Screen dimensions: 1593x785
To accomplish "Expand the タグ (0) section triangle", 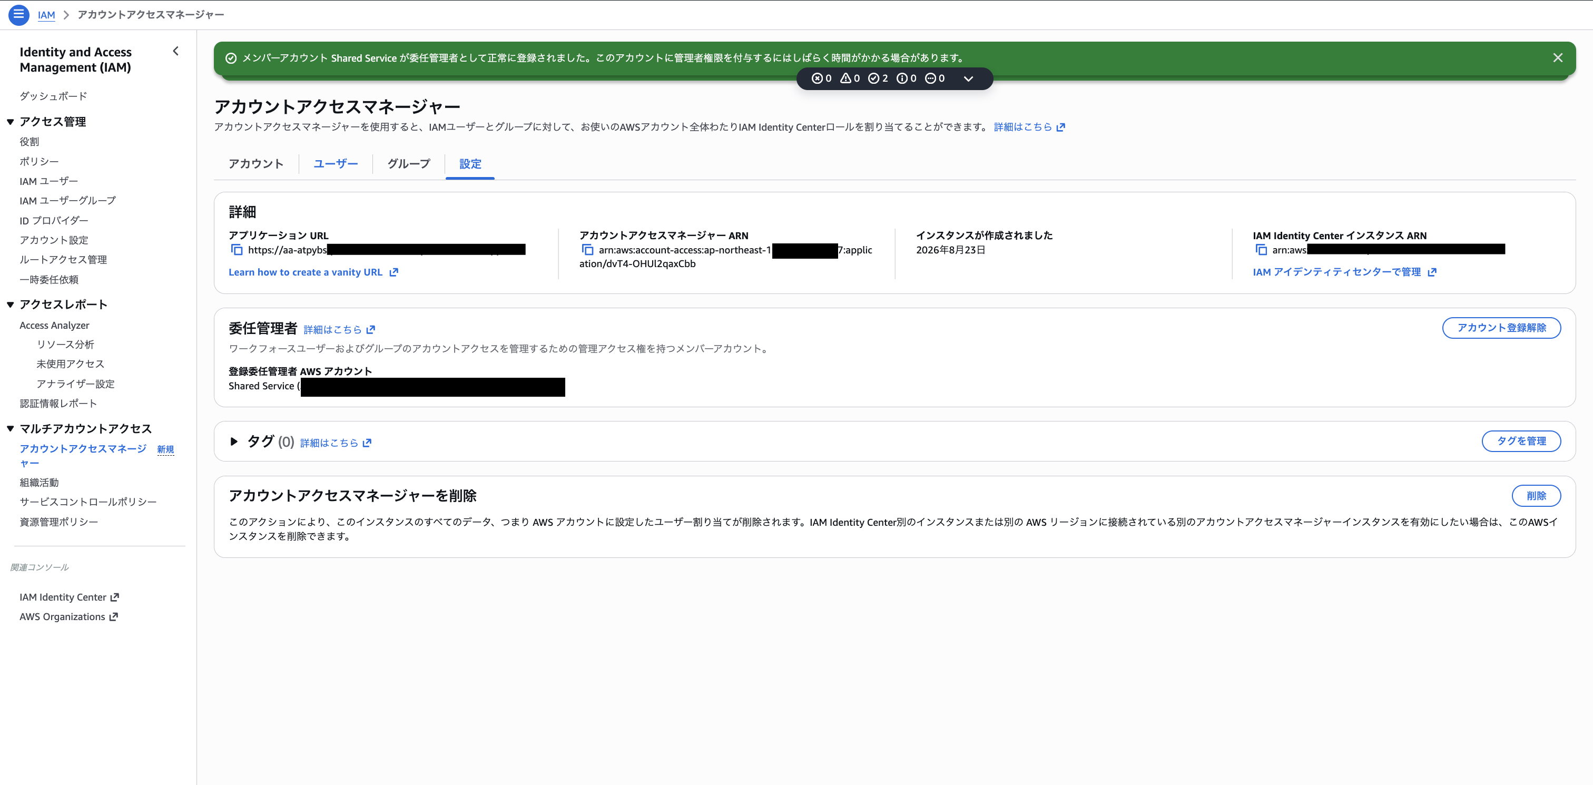I will point(234,441).
